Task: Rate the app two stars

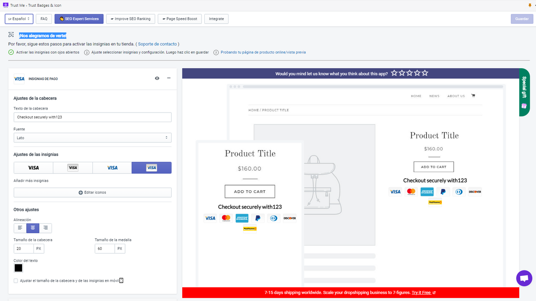Action: tap(402, 73)
